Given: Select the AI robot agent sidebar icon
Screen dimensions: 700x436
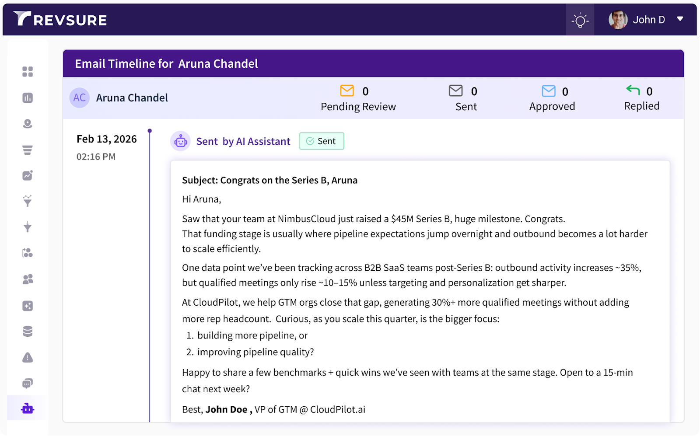Looking at the screenshot, I should [28, 408].
